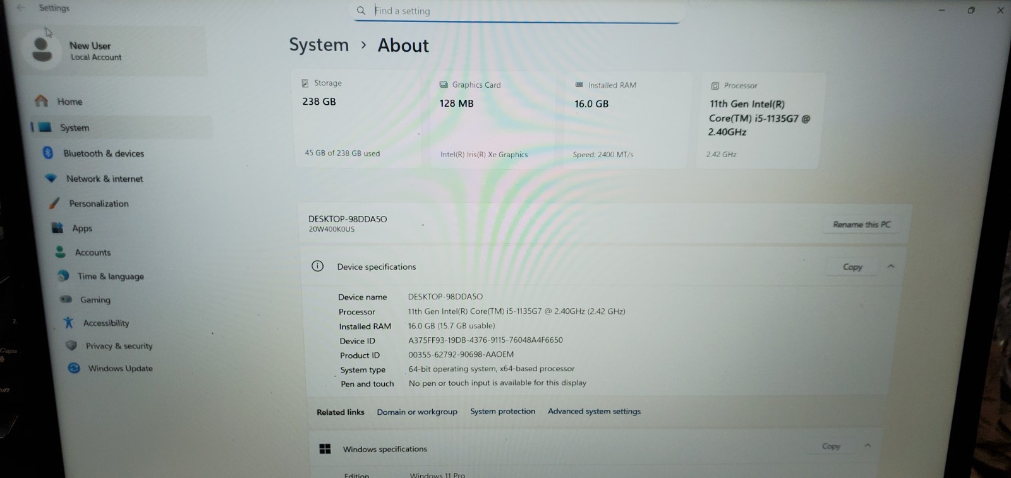This screenshot has width=1011, height=478.
Task: Click the Graphics Card icon
Action: point(444,85)
